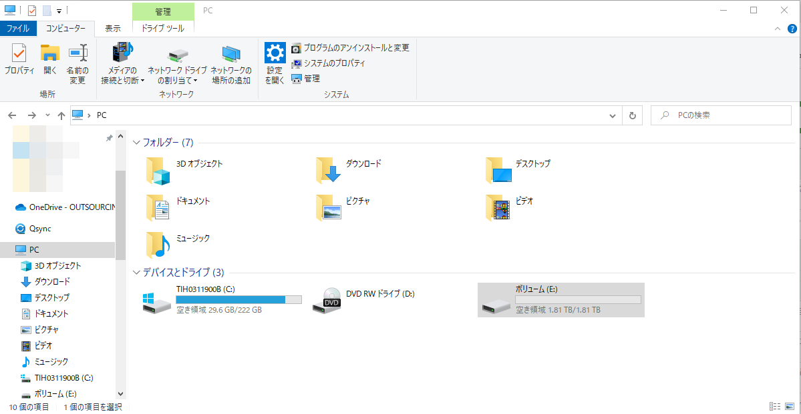Select the TIH0311900B (C:) drive icon

(x=158, y=301)
